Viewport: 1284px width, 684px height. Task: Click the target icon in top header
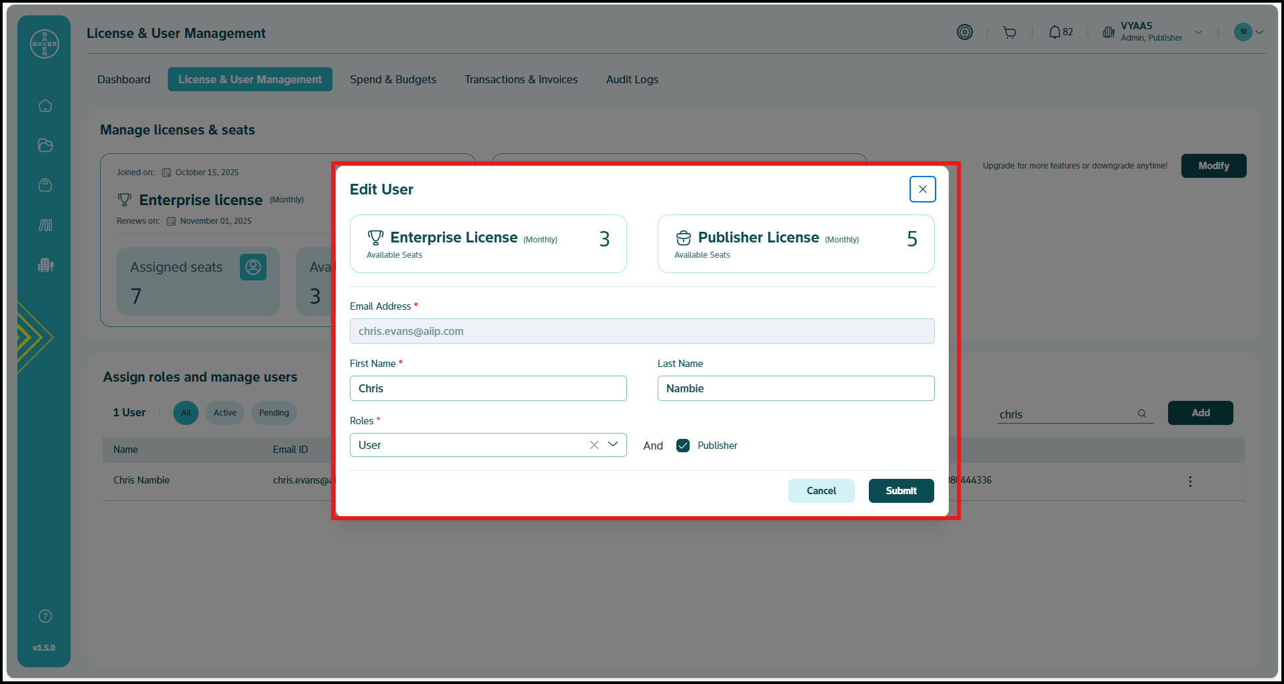pos(964,32)
